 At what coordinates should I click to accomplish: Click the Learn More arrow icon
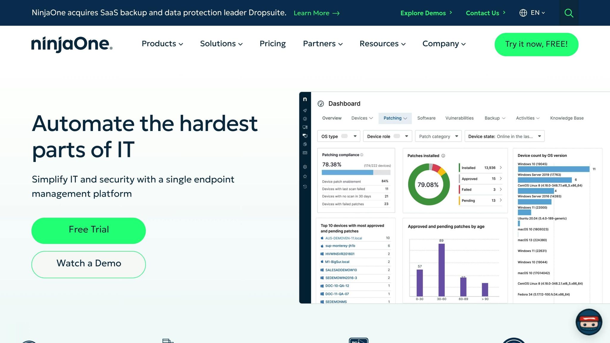[336, 13]
